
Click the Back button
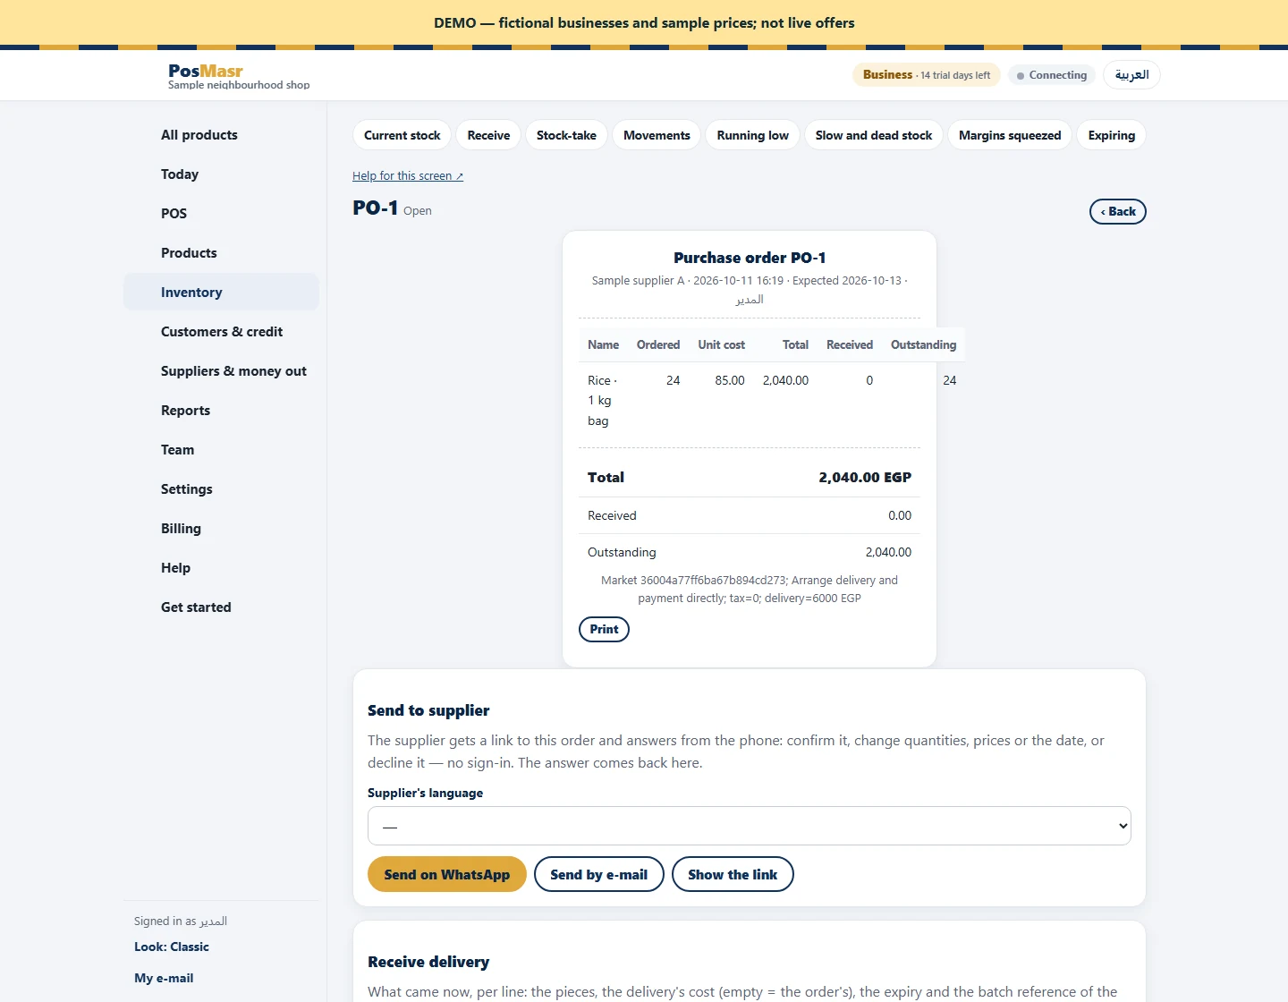(x=1118, y=211)
